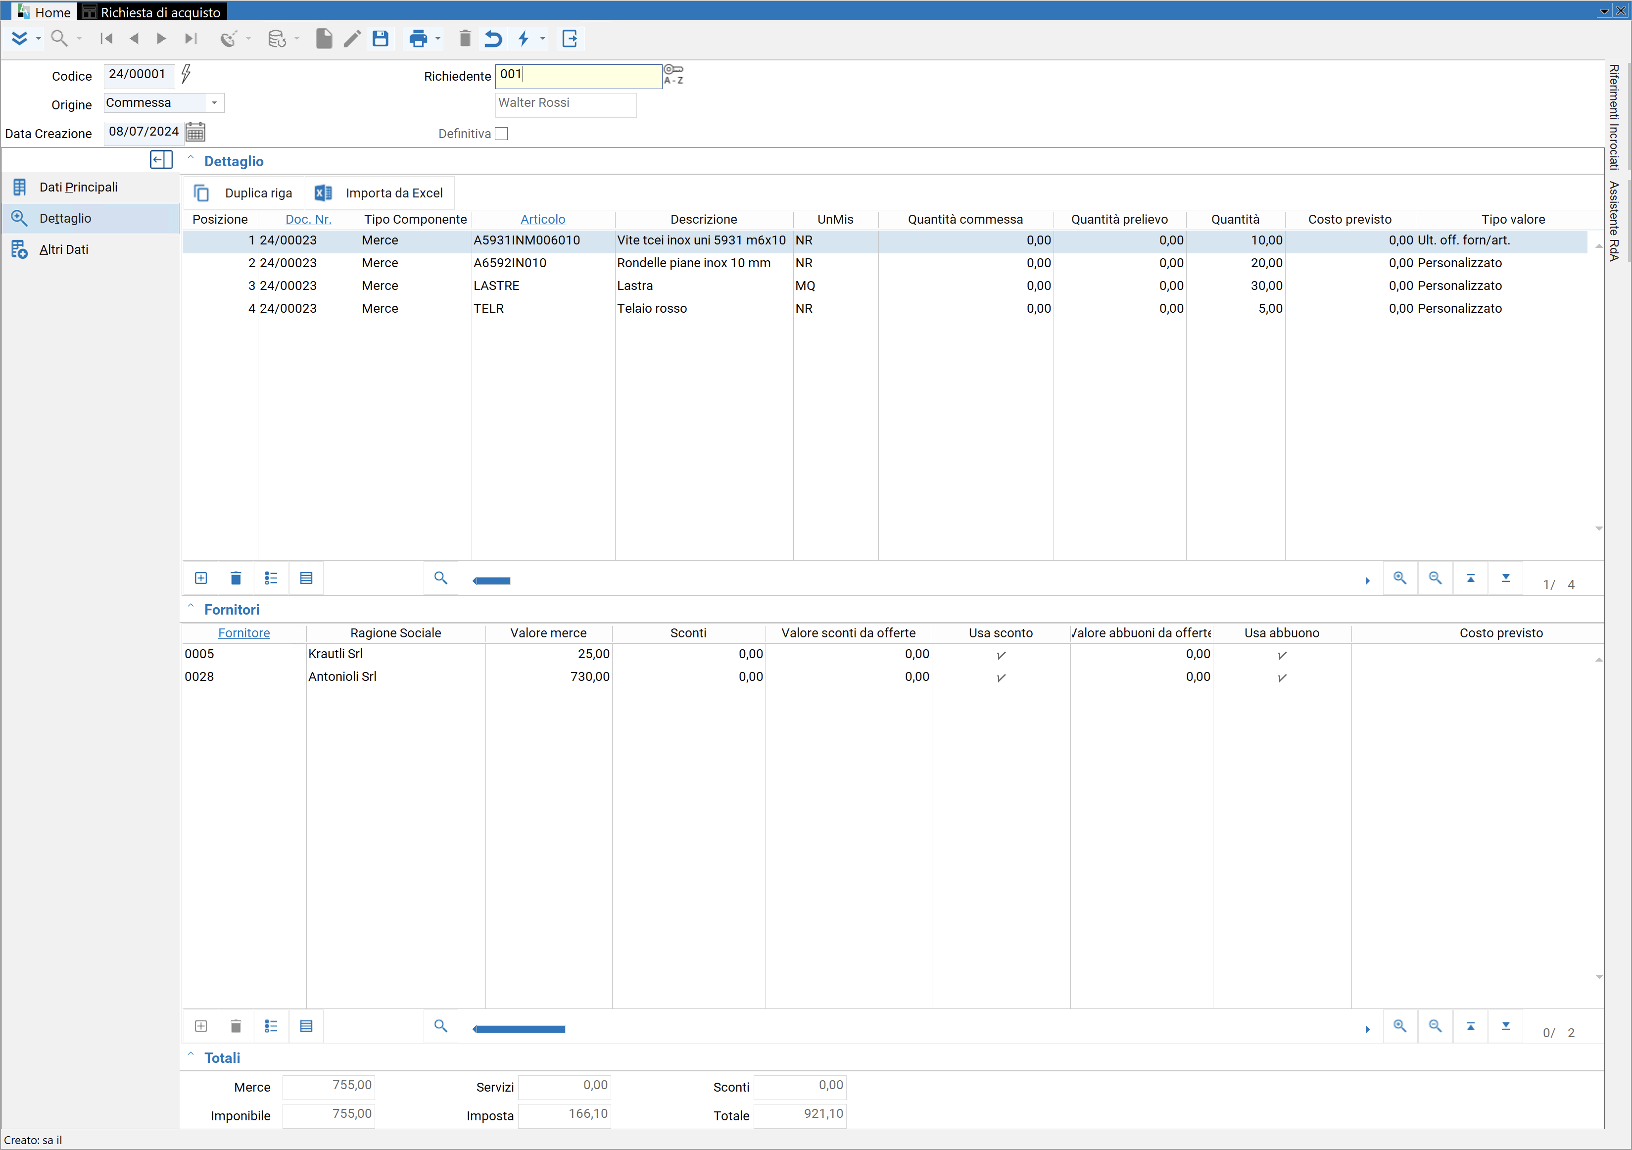Select the Telaio rosso row

pos(884,308)
